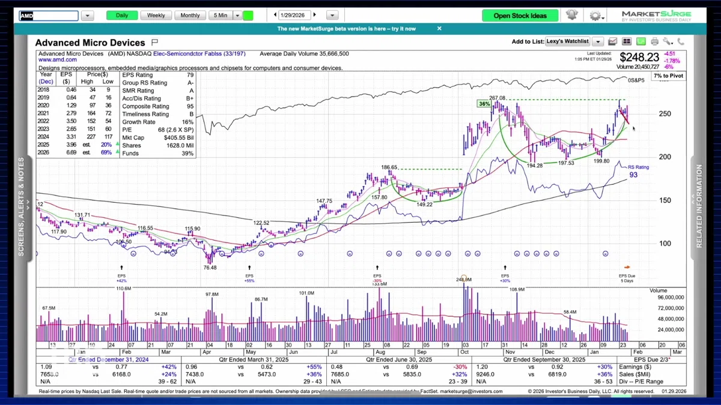This screenshot has height=405, width=721.
Task: Click the RS Rating 93 label
Action: pyautogui.click(x=638, y=172)
